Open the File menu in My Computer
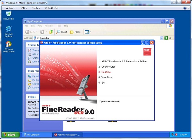This screenshot has height=139, width=192. pos(27,26)
